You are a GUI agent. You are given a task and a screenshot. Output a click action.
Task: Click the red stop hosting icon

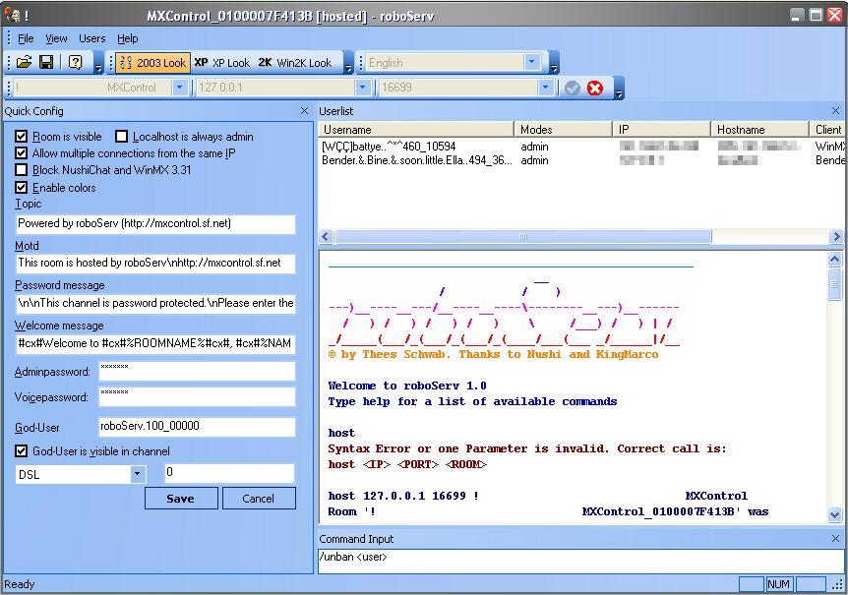pyautogui.click(x=595, y=88)
